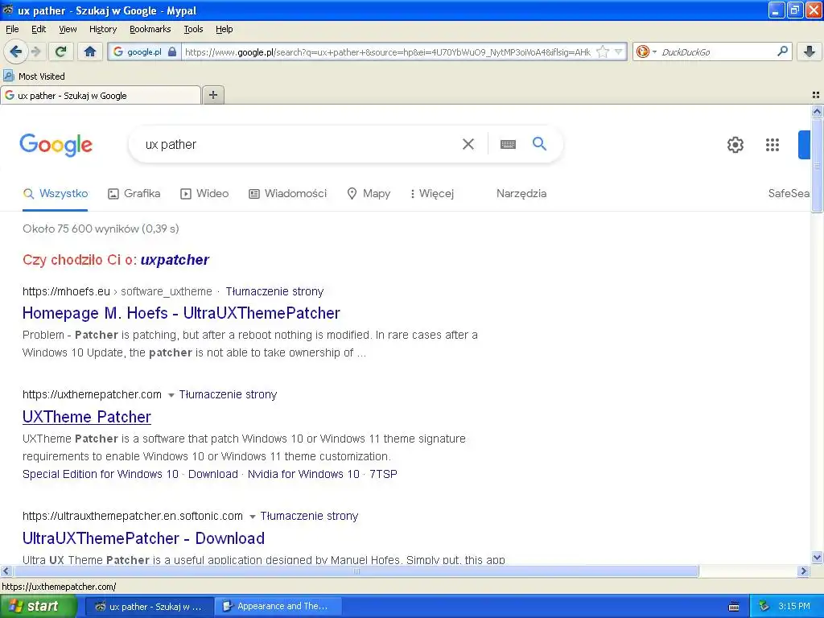Open the Help menu

(x=224, y=29)
